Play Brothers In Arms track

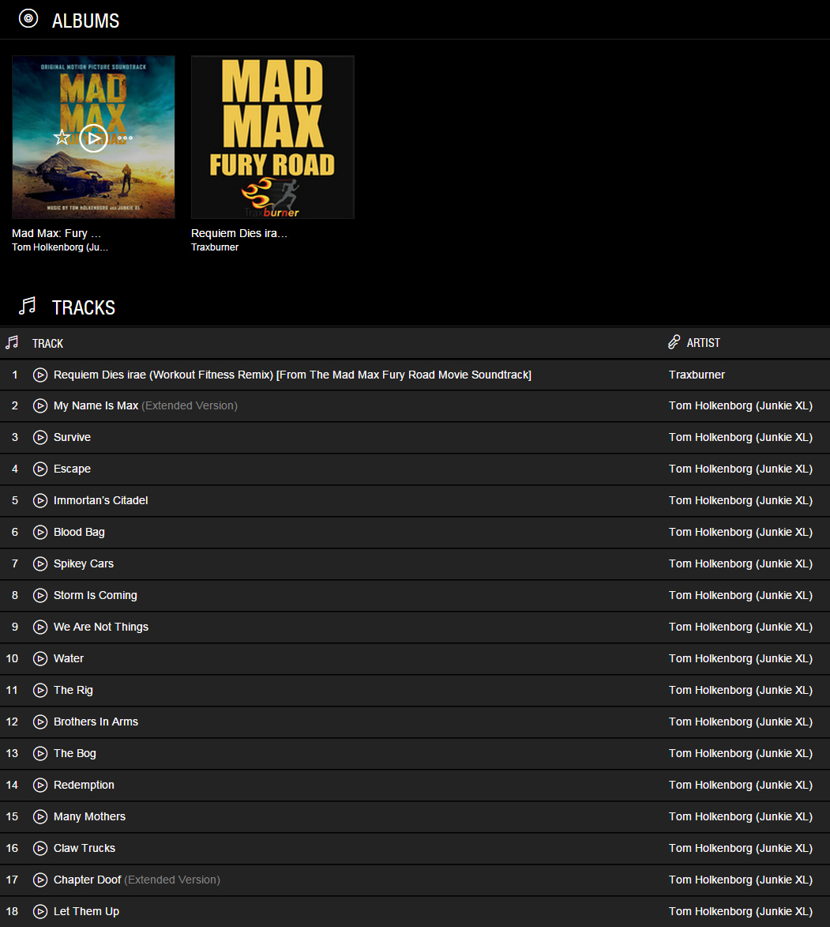(40, 722)
